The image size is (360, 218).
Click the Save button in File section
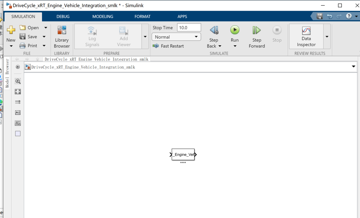coord(29,37)
